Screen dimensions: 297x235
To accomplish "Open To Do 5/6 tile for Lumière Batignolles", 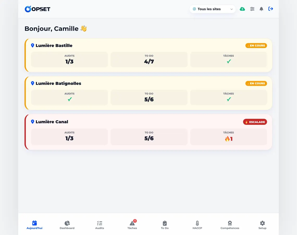I will pos(149,97).
